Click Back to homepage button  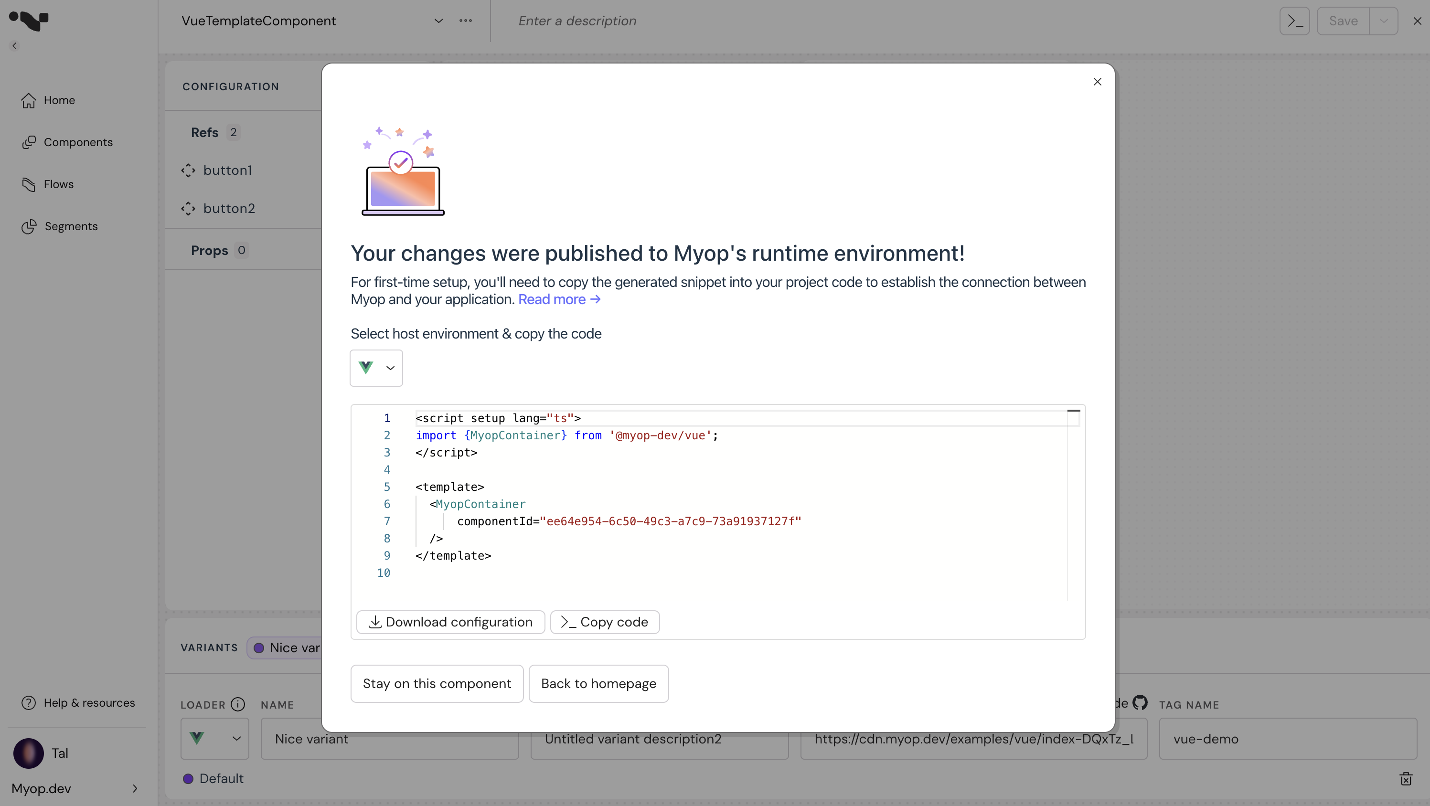point(598,684)
